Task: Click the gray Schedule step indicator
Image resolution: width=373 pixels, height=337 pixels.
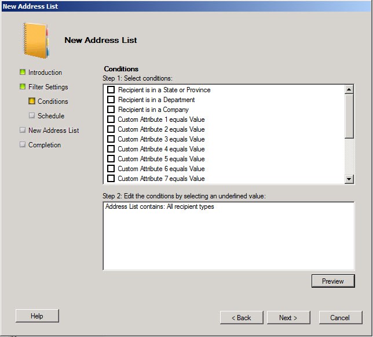Action: [x=32, y=116]
